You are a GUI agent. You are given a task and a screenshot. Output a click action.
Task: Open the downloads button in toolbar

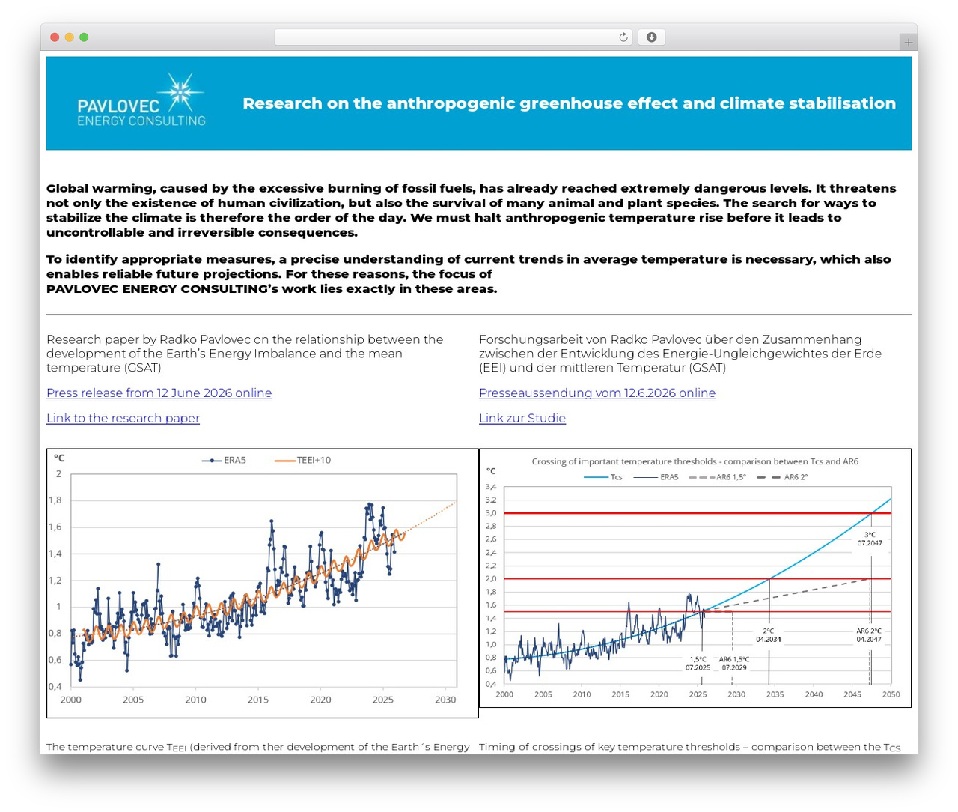pyautogui.click(x=651, y=37)
